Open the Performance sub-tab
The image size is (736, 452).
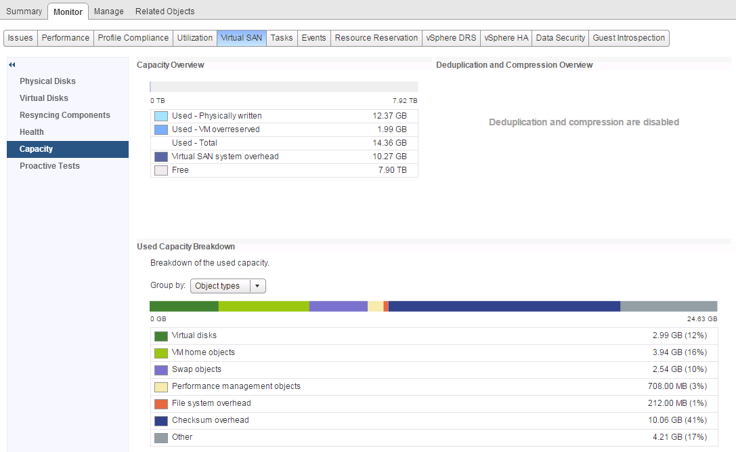point(65,38)
